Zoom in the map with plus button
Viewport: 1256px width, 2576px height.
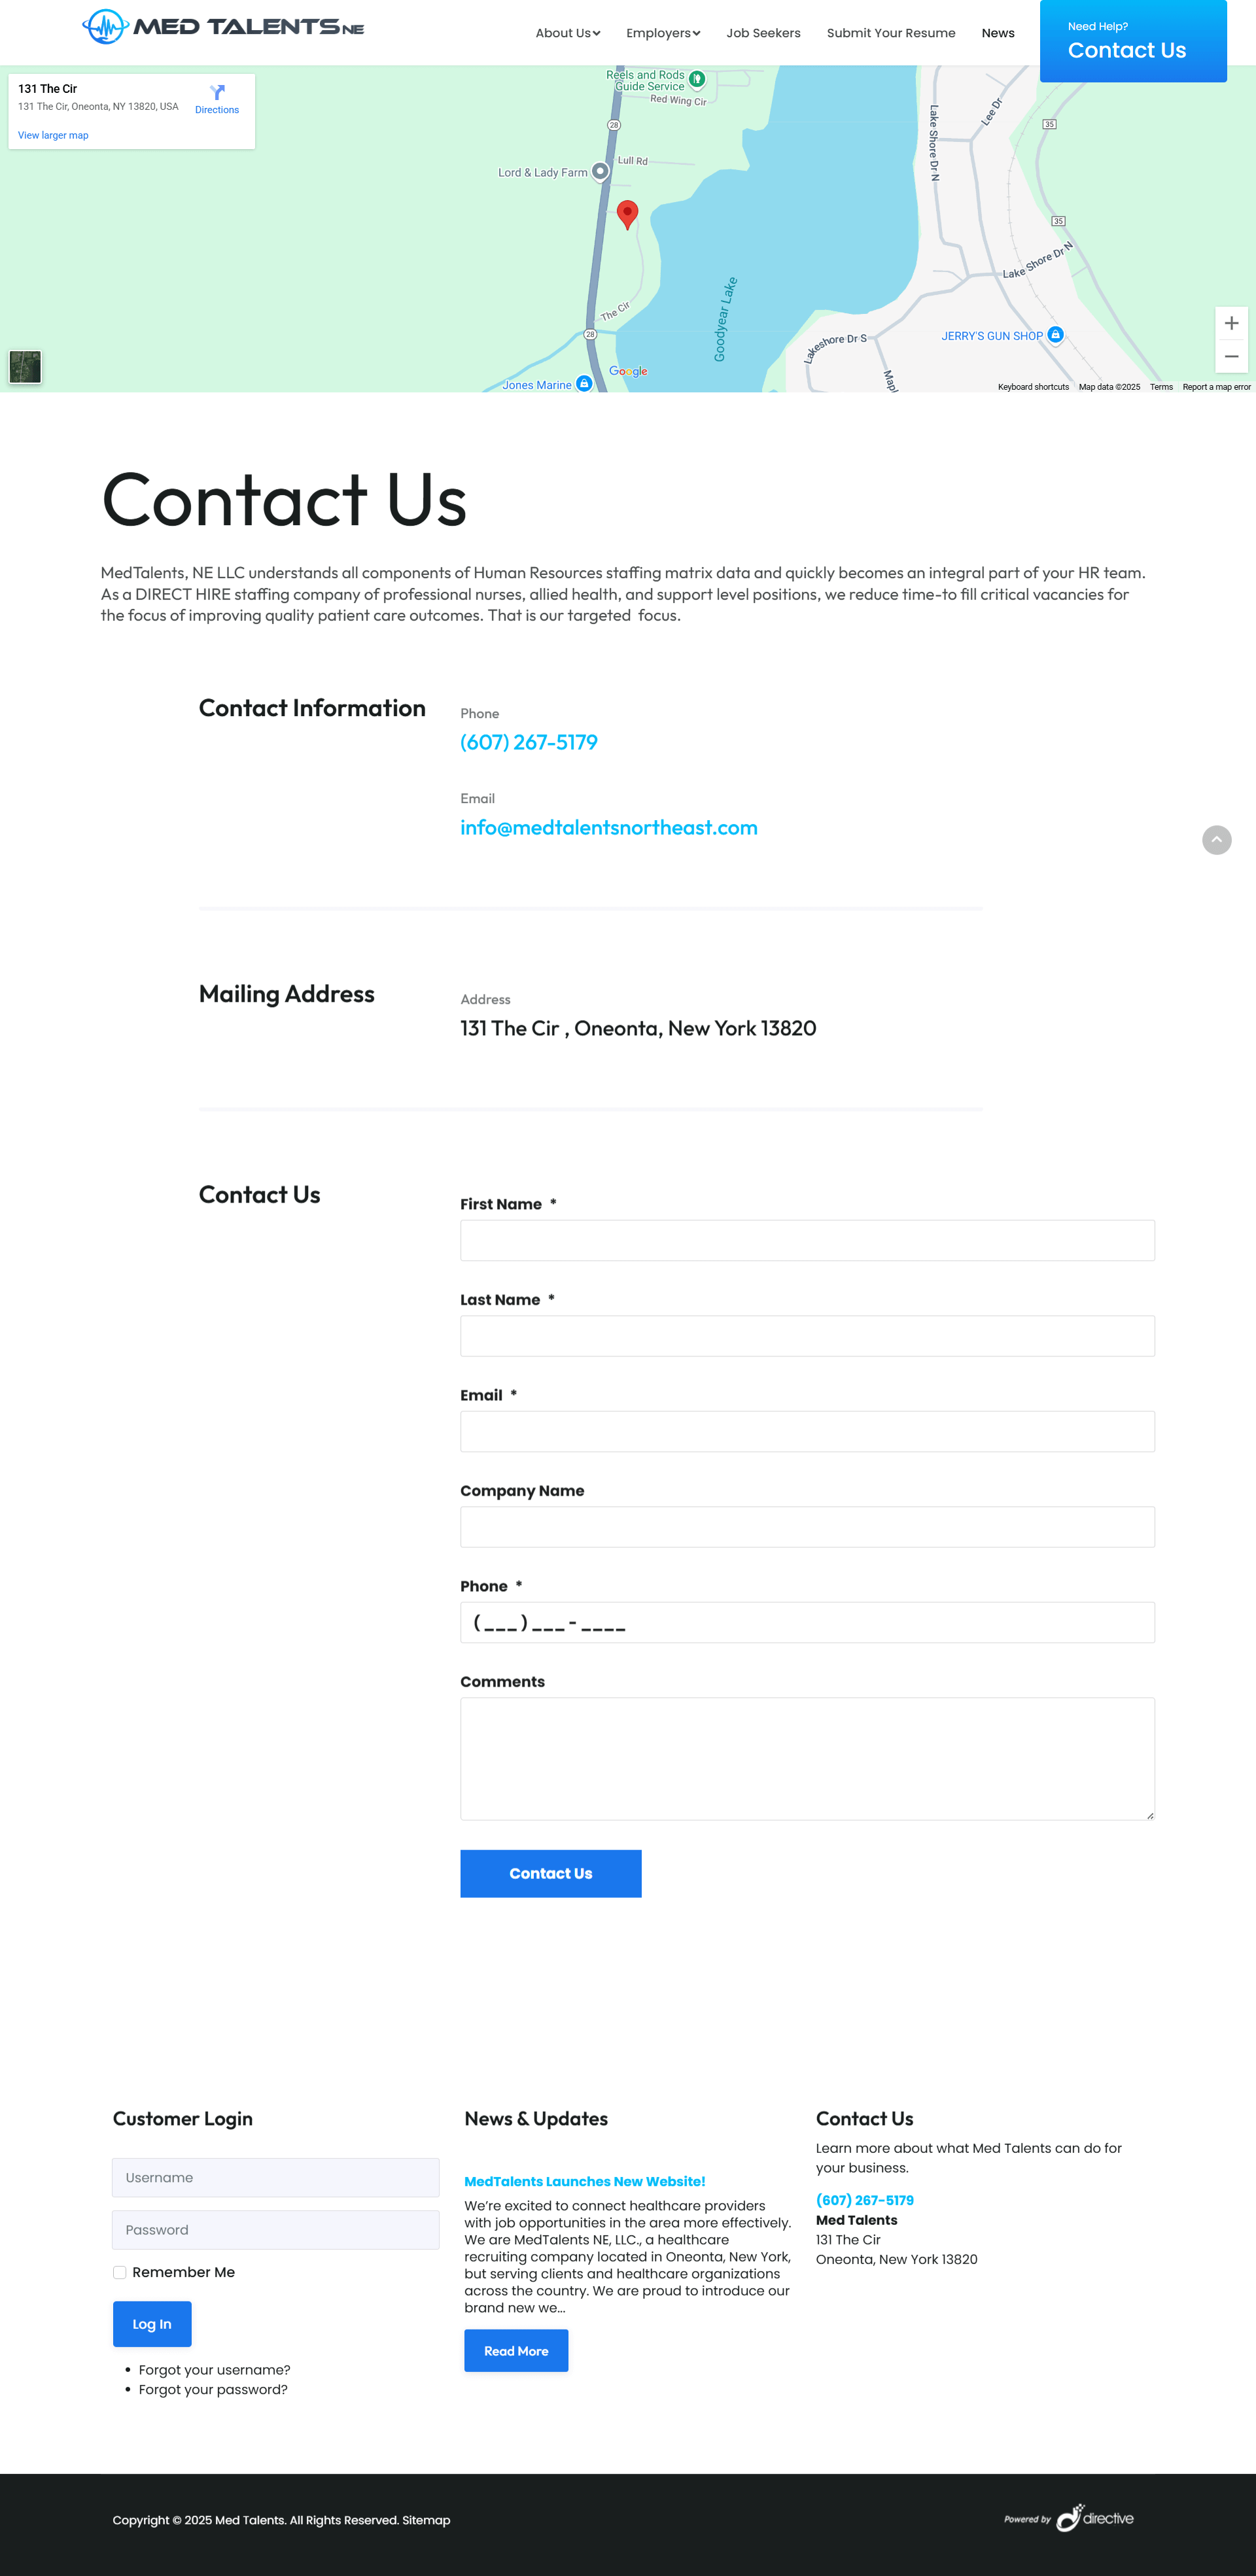click(x=1231, y=323)
